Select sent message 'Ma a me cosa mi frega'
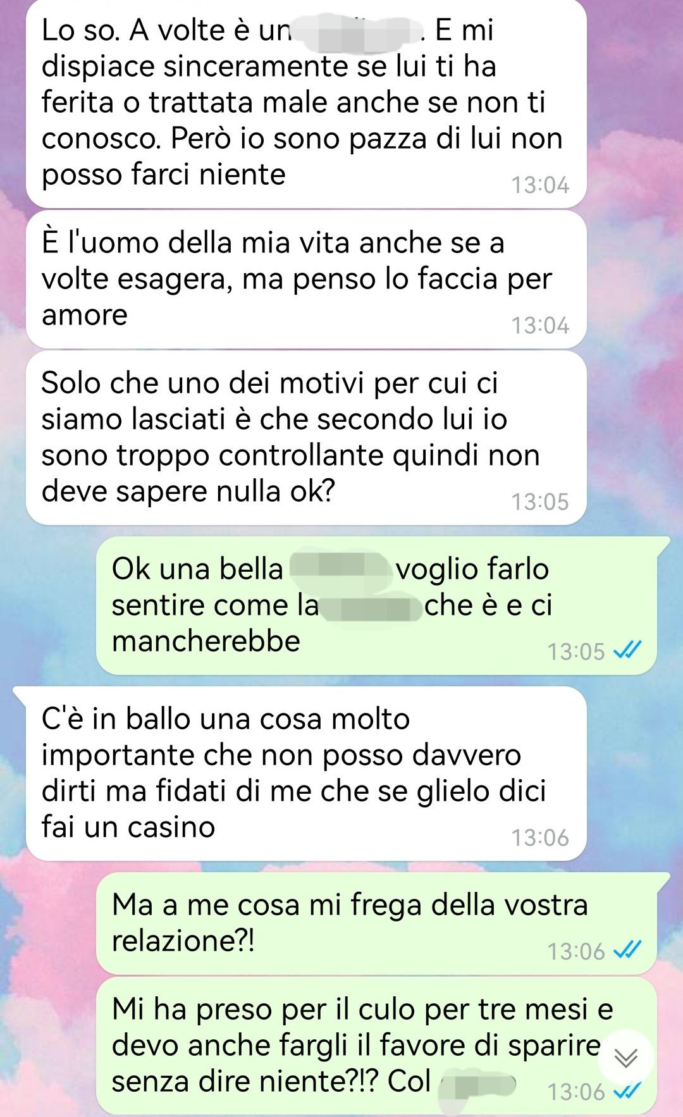This screenshot has width=683, height=1117. (x=376, y=923)
